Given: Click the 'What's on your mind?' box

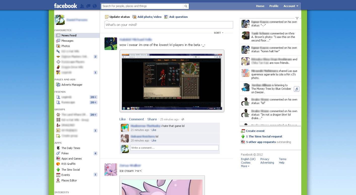Looking at the screenshot, I should click(169, 25).
